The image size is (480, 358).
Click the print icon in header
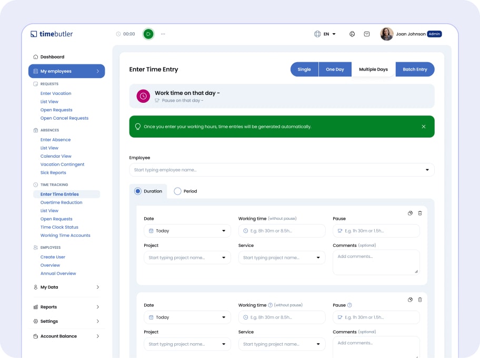[x=352, y=34]
